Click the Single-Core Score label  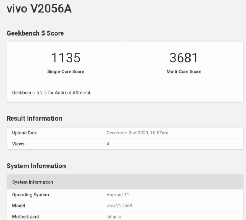point(66,72)
